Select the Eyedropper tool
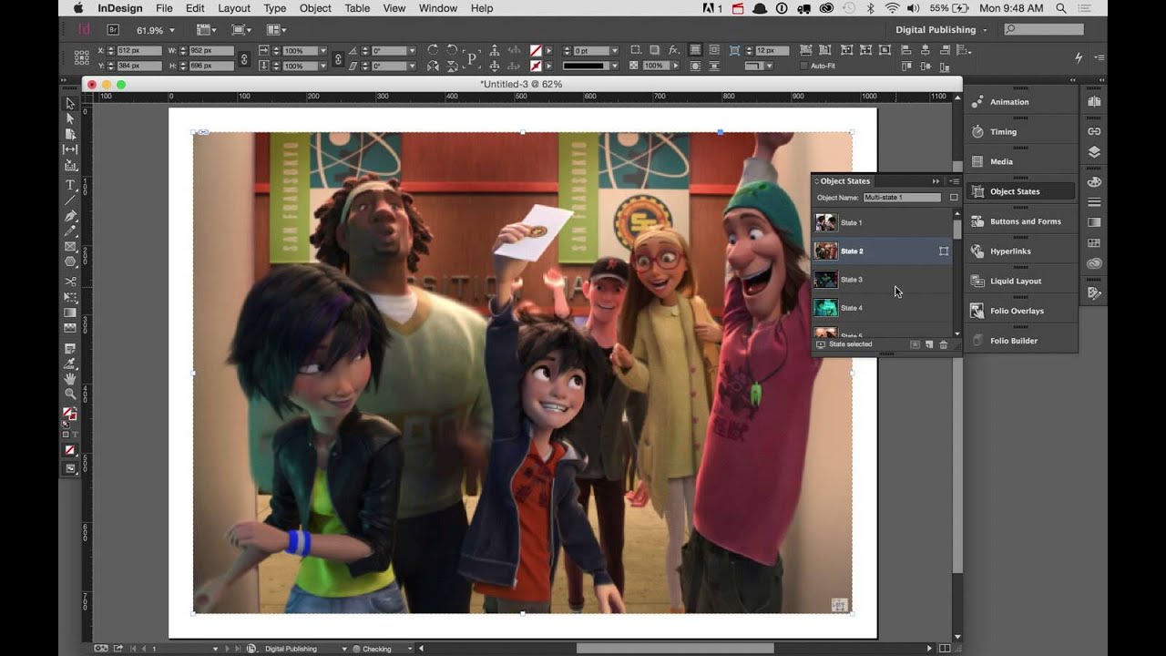The height and width of the screenshot is (656, 1166). [x=70, y=363]
